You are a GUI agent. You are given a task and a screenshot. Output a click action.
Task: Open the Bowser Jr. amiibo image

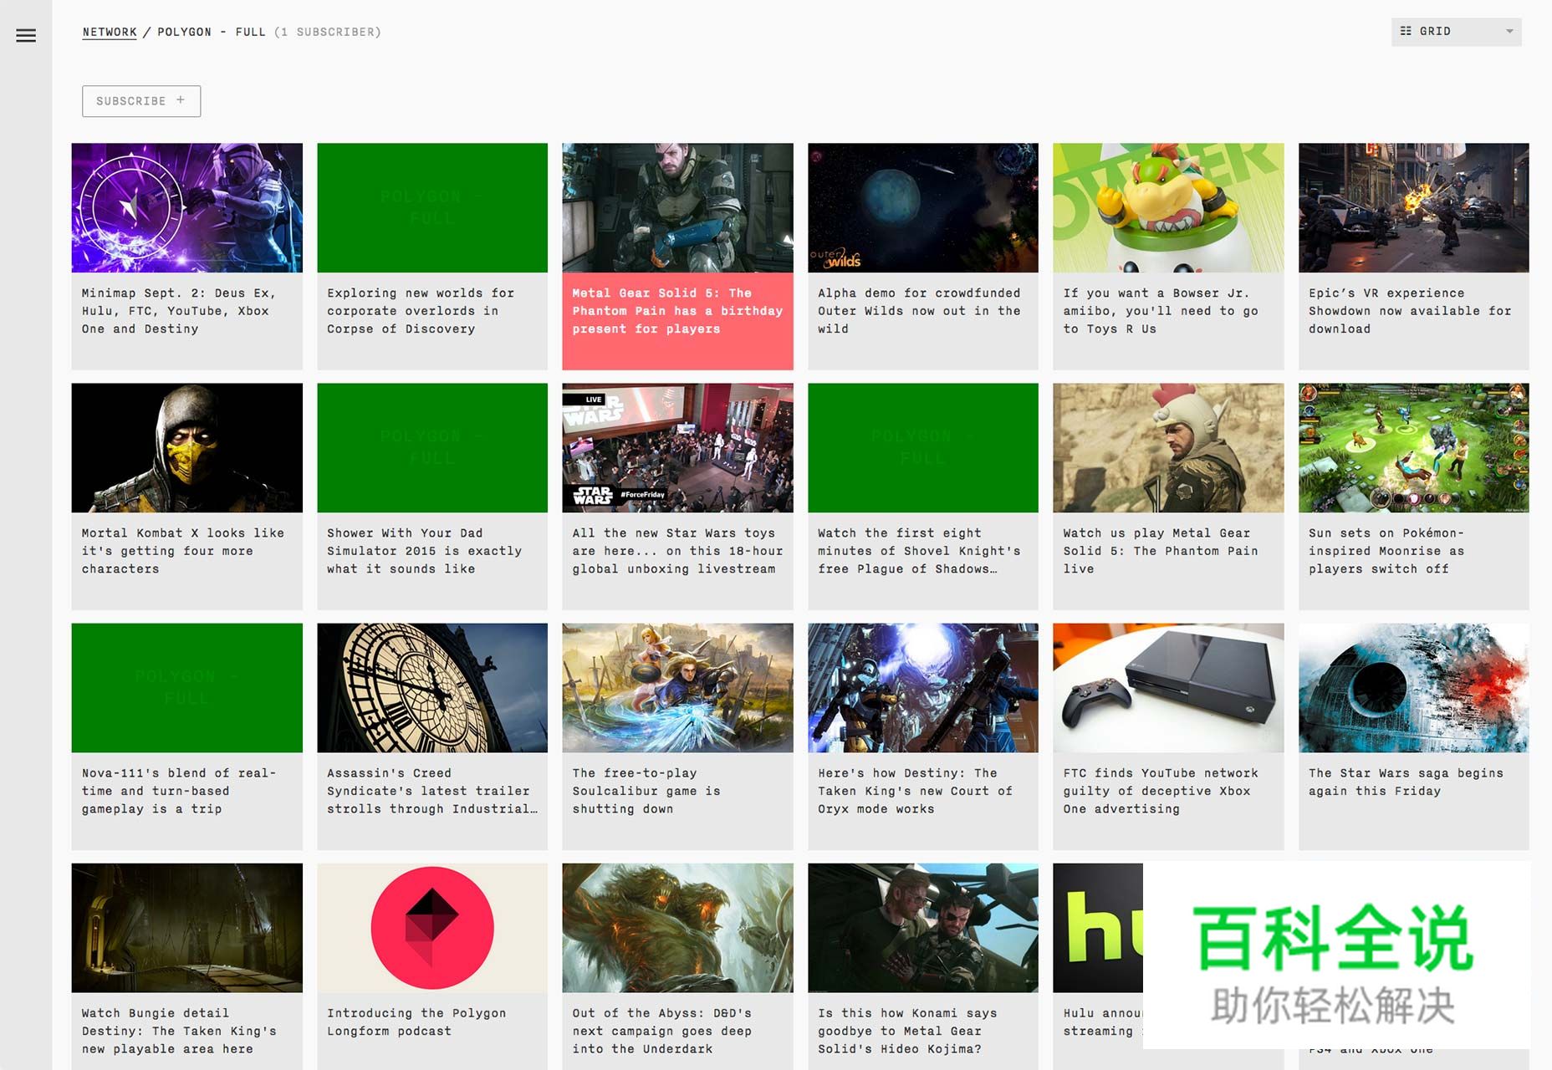1167,207
